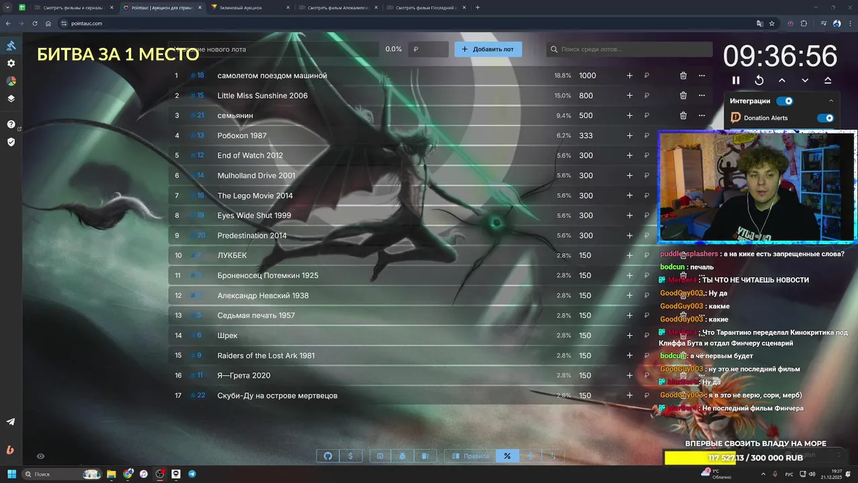Switch to the Смотреть фильм Последний tab
Viewport: 858px width, 483px height.
coord(427,7)
